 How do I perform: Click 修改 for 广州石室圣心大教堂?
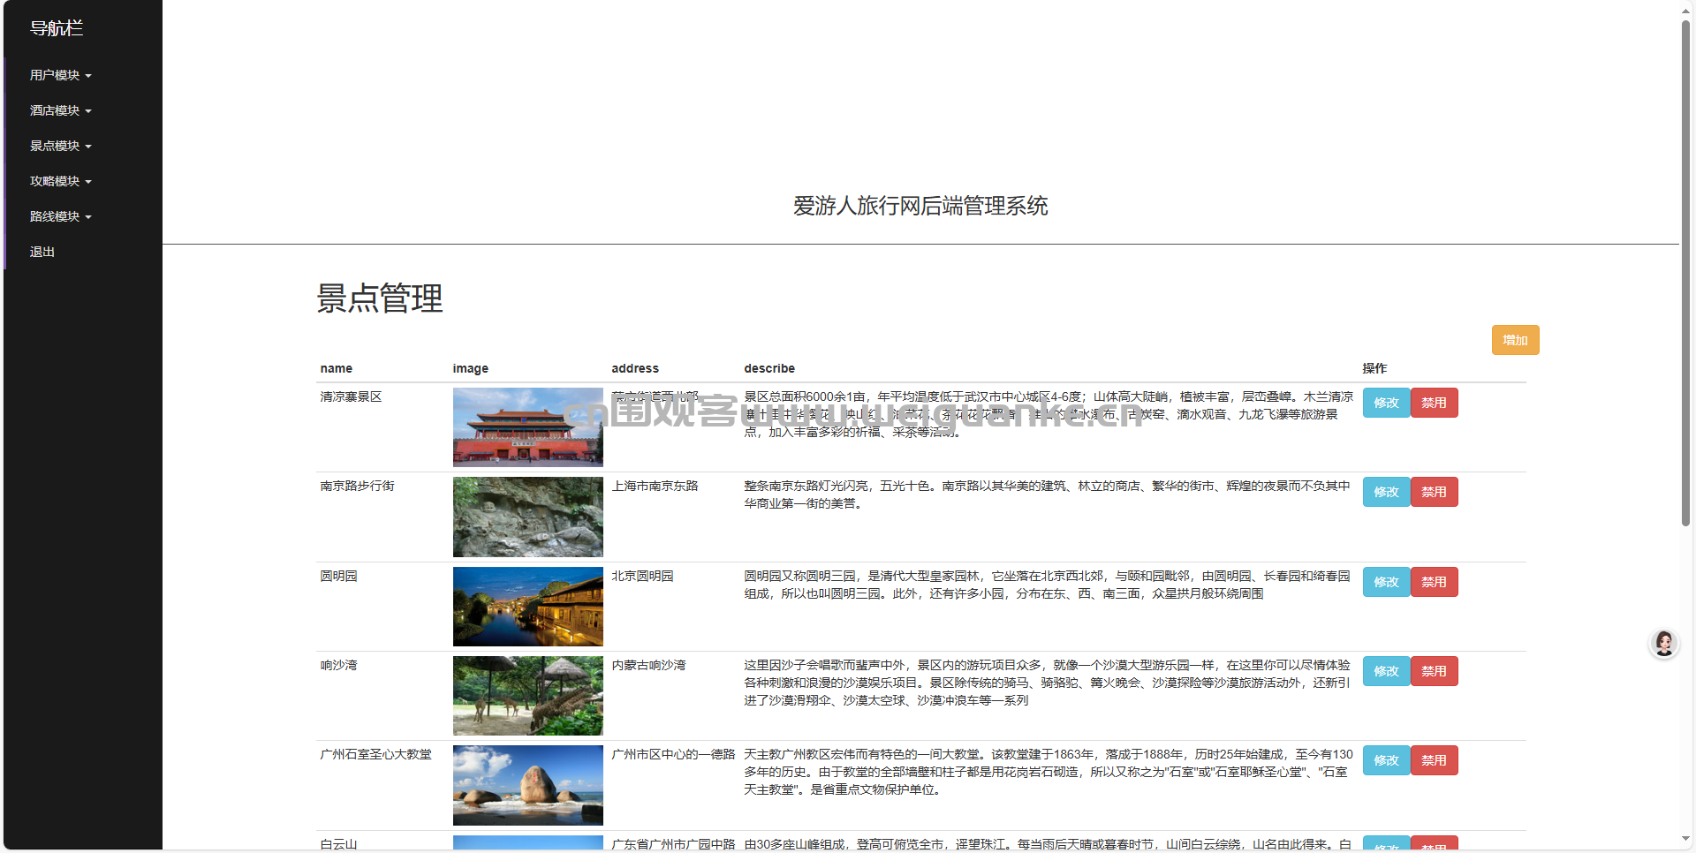point(1386,760)
